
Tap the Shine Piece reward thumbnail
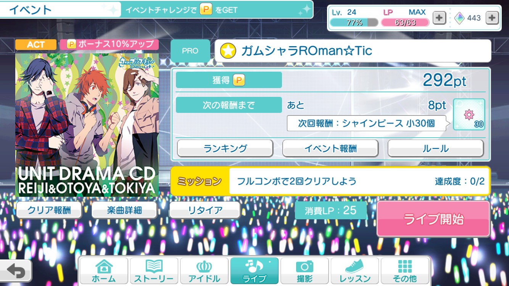pyautogui.click(x=469, y=114)
